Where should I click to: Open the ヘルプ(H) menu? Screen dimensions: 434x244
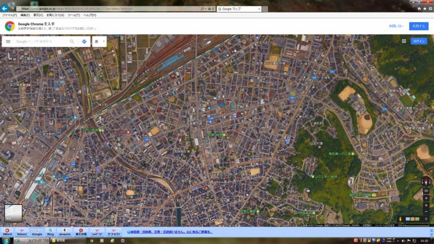(90, 15)
